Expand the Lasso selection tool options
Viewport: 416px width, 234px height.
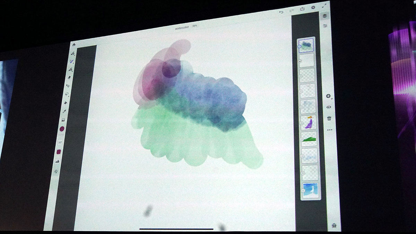coord(67,94)
